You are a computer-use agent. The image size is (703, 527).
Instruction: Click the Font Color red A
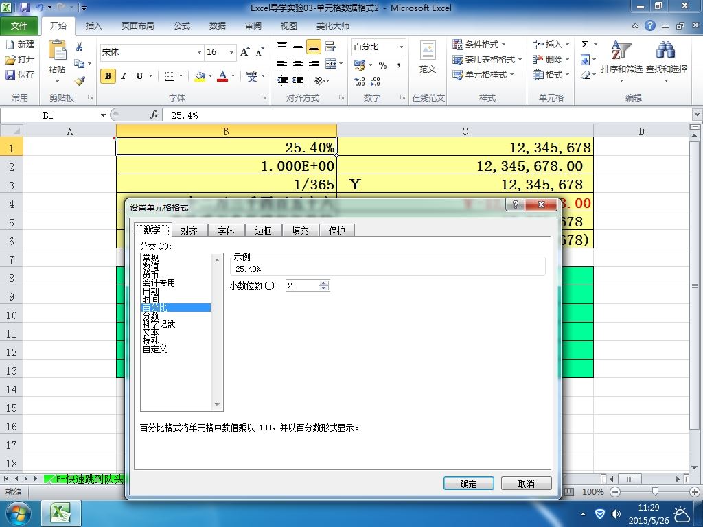[x=222, y=76]
